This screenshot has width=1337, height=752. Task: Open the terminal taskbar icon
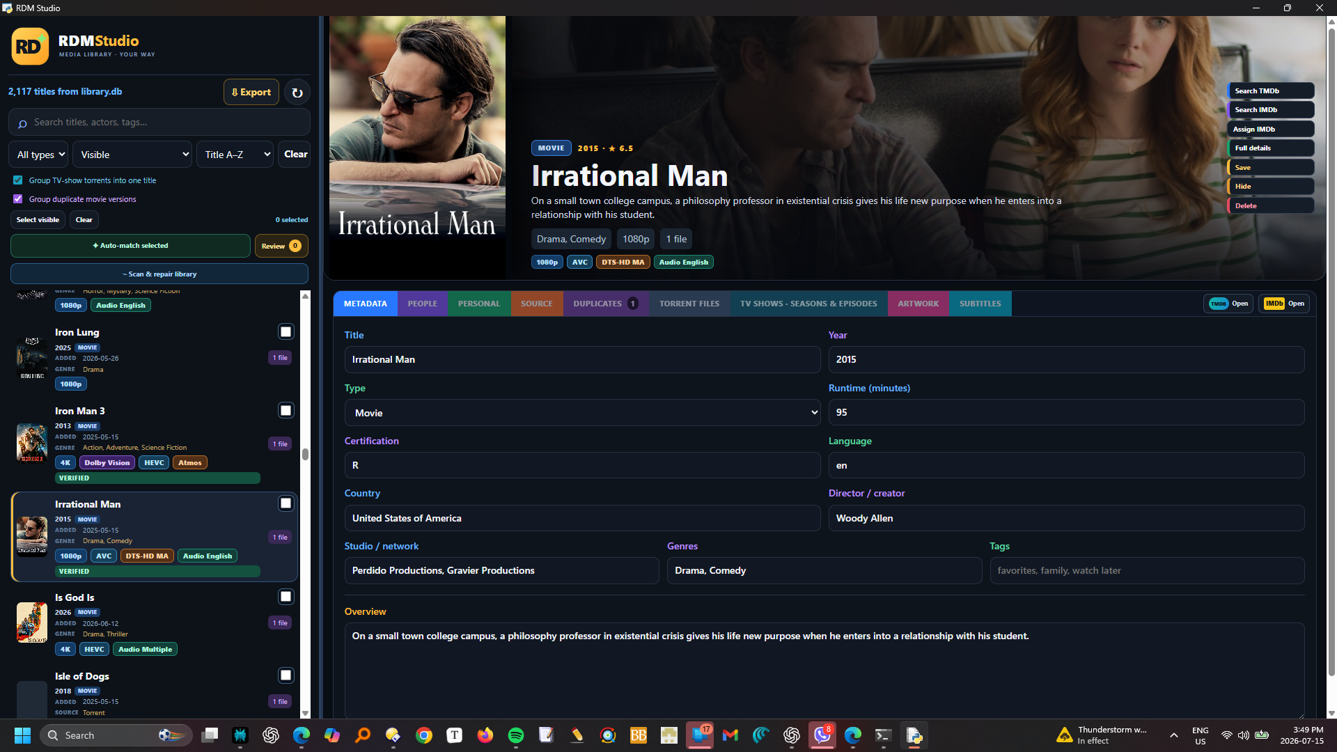point(884,735)
